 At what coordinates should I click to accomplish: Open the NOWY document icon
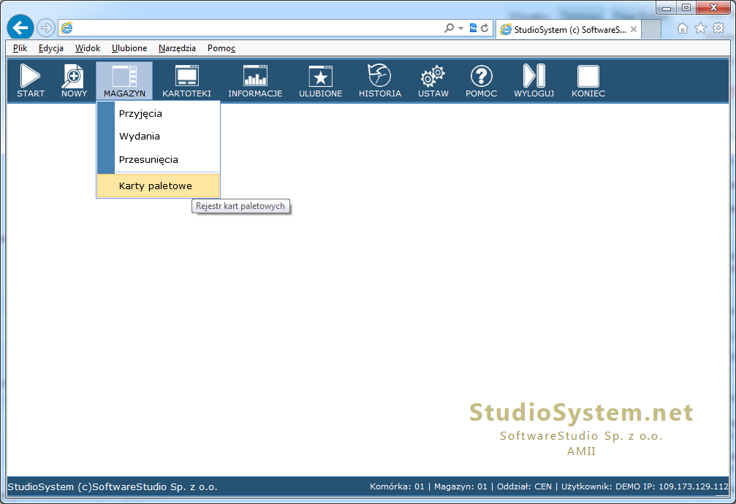[74, 80]
